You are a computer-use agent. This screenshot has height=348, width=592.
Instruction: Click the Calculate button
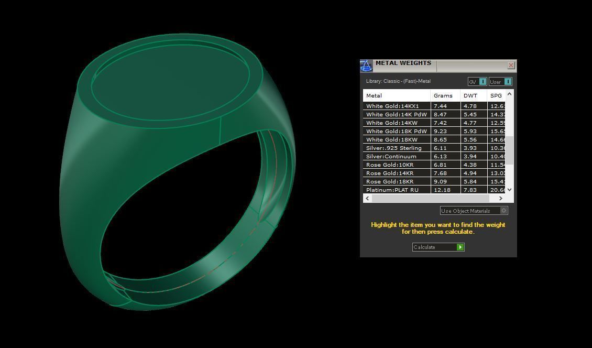click(438, 247)
